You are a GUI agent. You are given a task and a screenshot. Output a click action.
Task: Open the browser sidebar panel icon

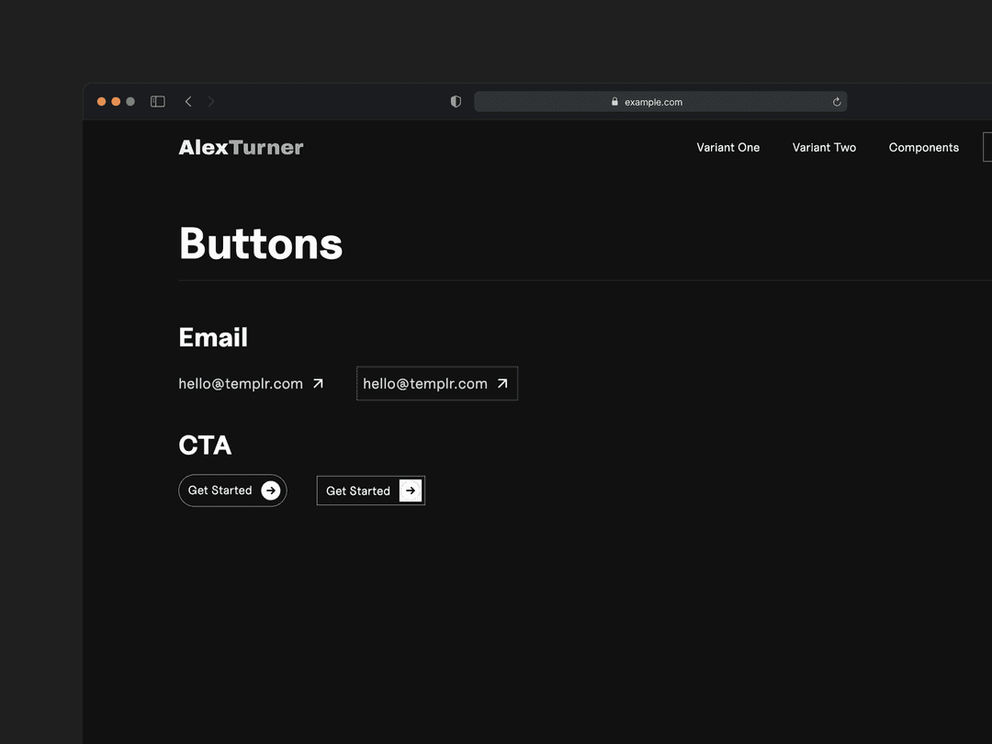coord(157,101)
